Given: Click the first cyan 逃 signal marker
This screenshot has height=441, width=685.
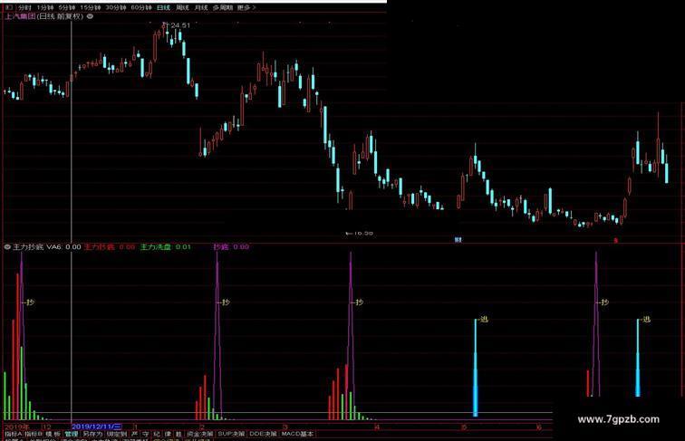Looking at the screenshot, I should pos(484,320).
